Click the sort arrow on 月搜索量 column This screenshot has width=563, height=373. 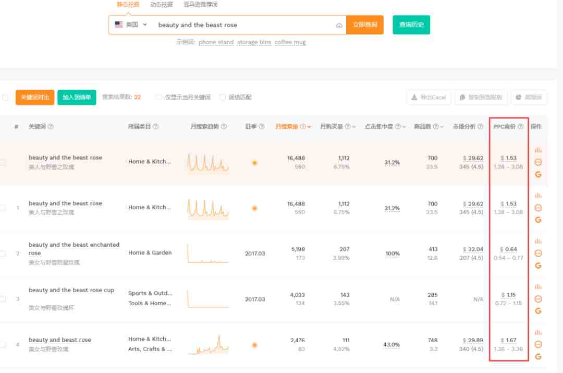309,127
